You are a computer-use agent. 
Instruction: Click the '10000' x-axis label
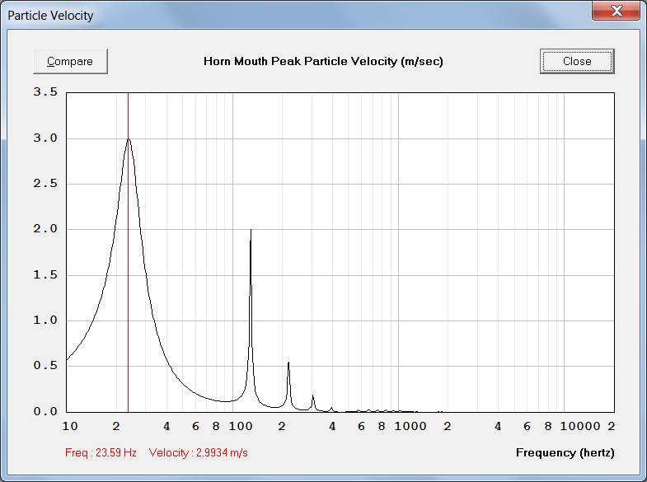[x=580, y=426]
